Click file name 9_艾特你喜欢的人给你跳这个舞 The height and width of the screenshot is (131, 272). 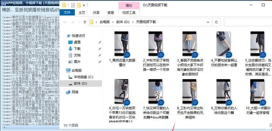224,111
